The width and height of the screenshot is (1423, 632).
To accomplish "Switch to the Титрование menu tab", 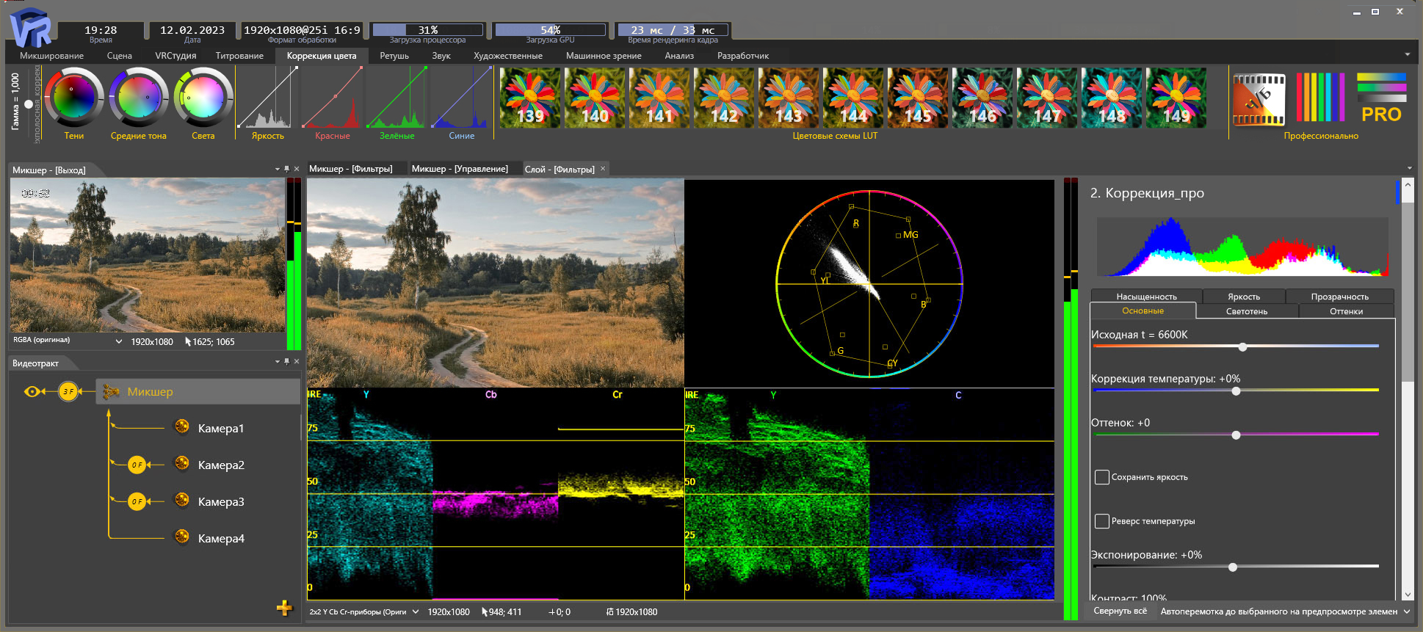I will coord(239,56).
